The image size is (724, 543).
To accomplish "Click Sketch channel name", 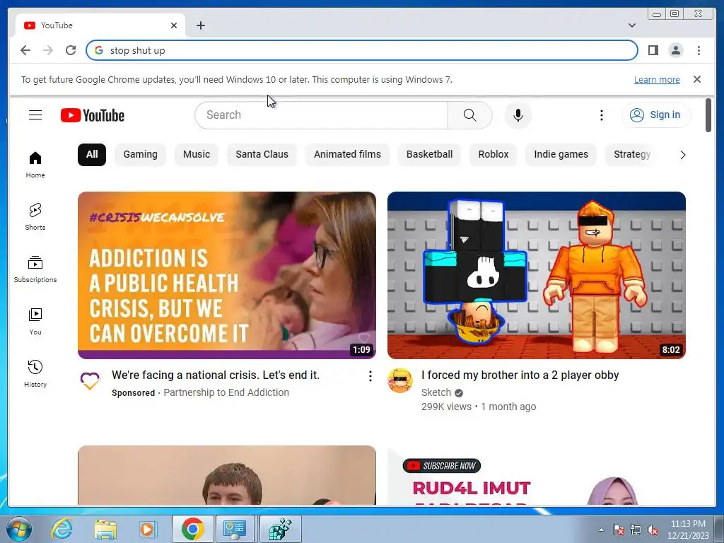I will click(436, 392).
